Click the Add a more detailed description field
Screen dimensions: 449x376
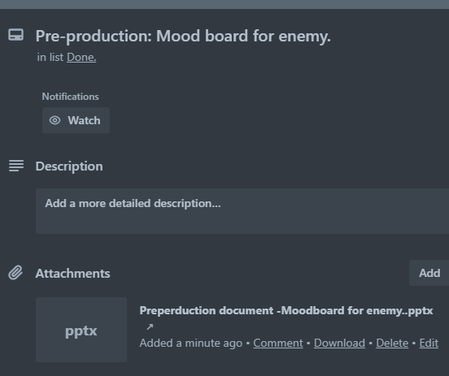[x=242, y=211]
